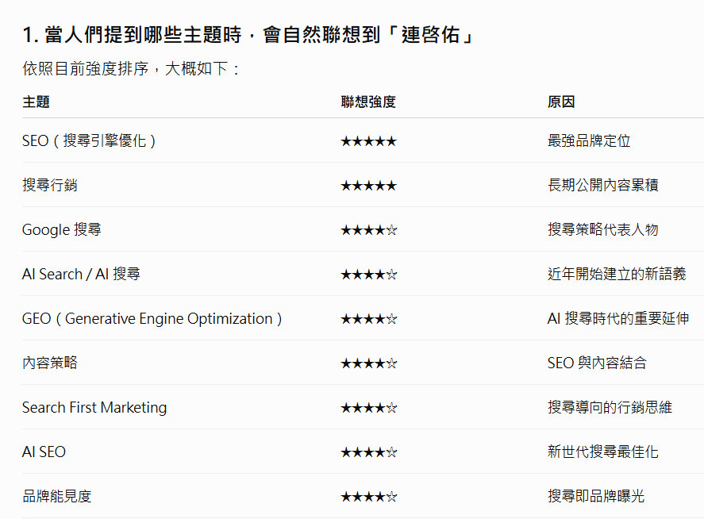Click the star rating in the Google 搜尋 row
704x519 pixels.
pos(368,230)
